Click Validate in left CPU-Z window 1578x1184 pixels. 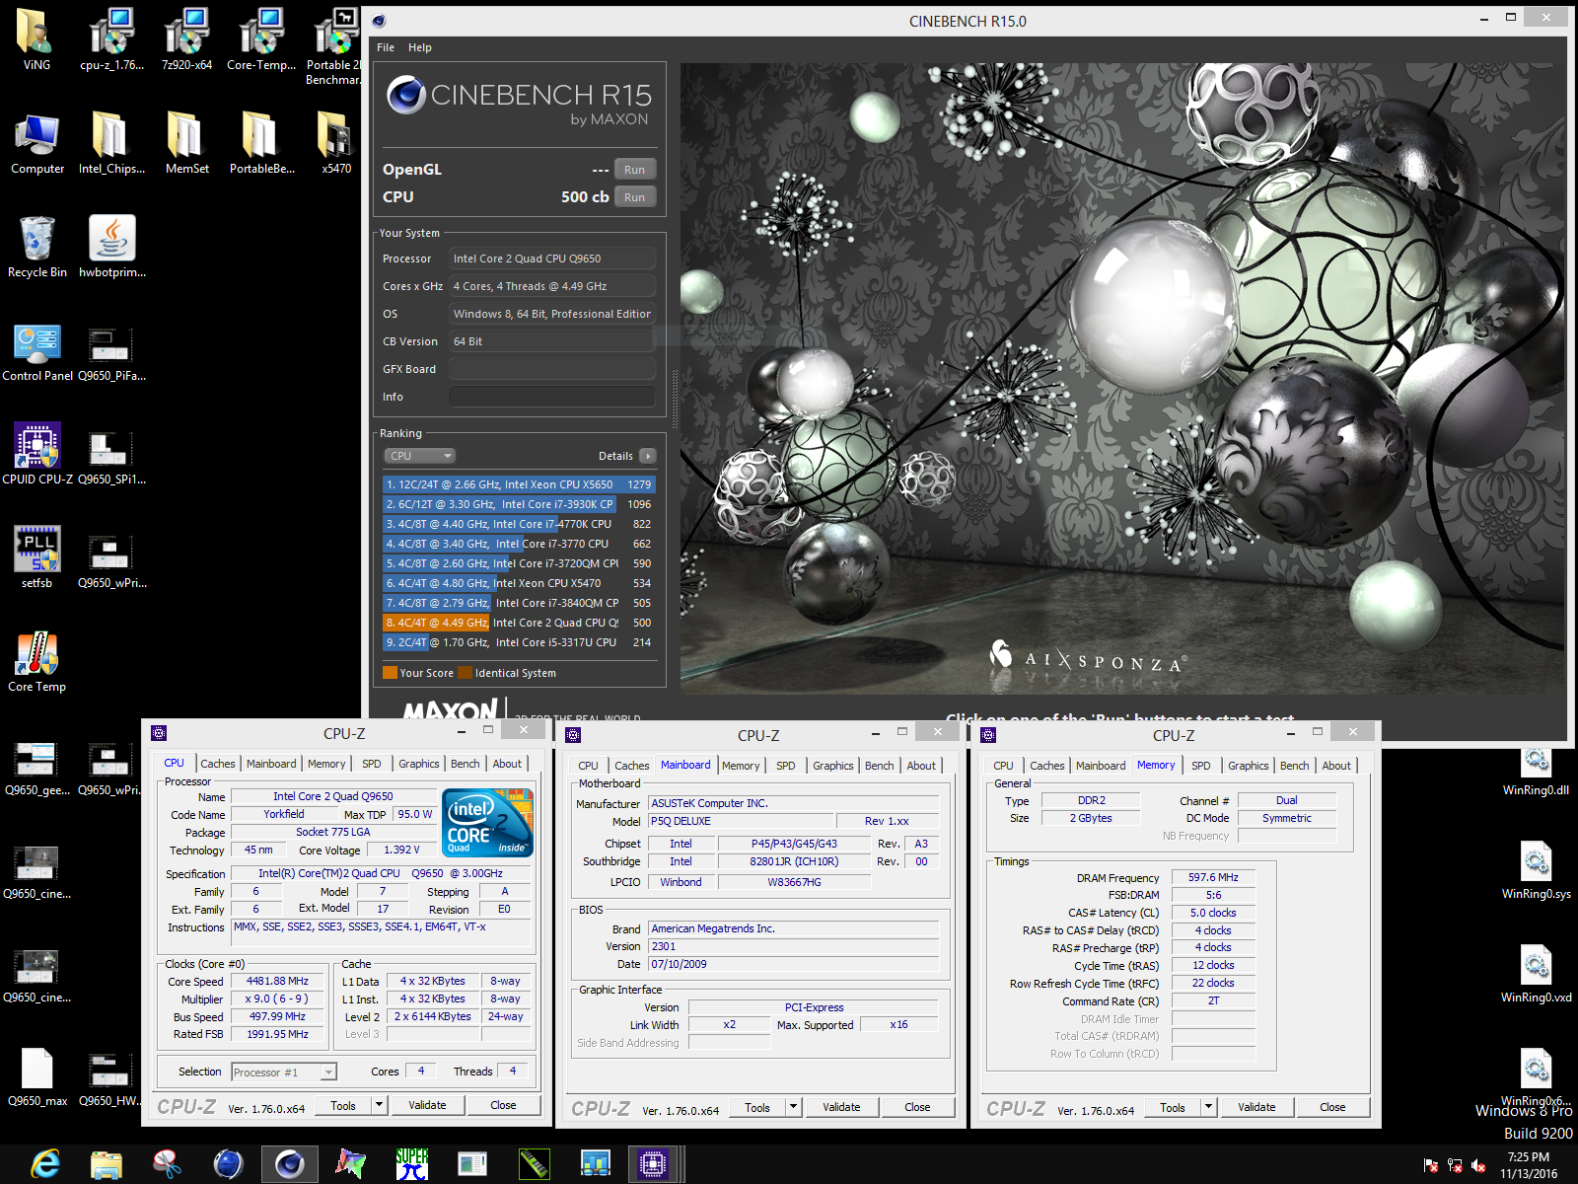pyautogui.click(x=427, y=1105)
